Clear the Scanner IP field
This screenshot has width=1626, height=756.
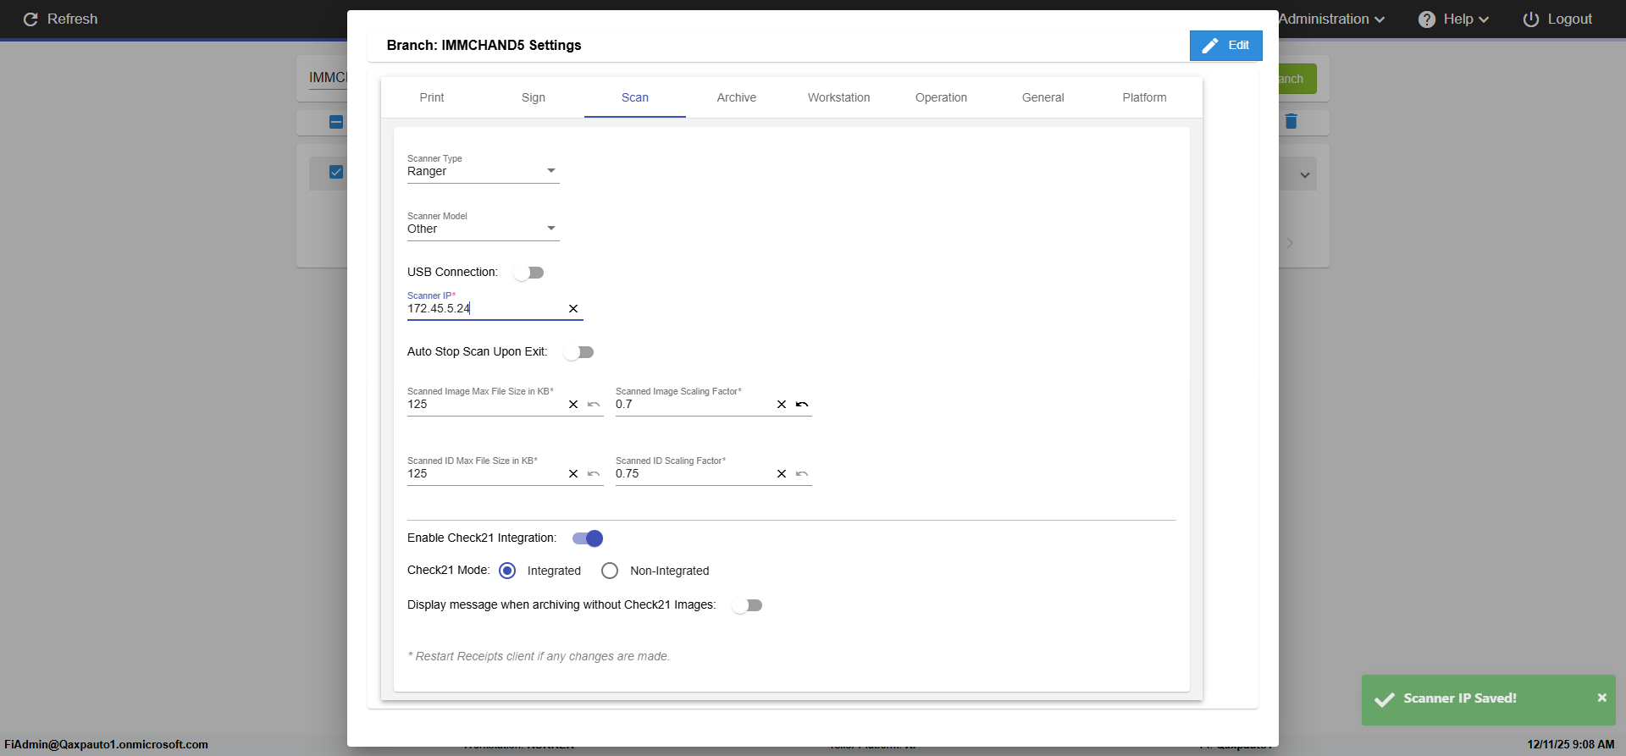[573, 309]
